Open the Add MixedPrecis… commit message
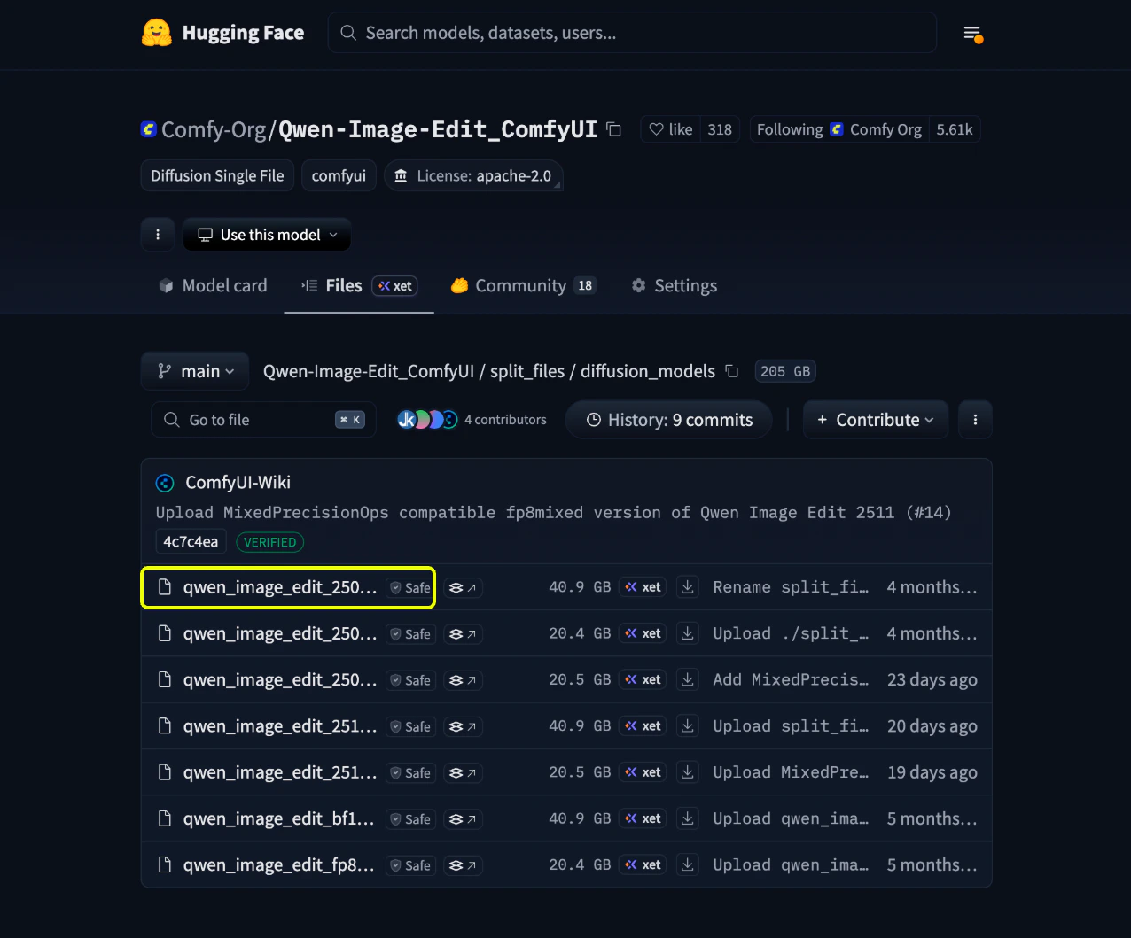The height and width of the screenshot is (938, 1131). (791, 679)
